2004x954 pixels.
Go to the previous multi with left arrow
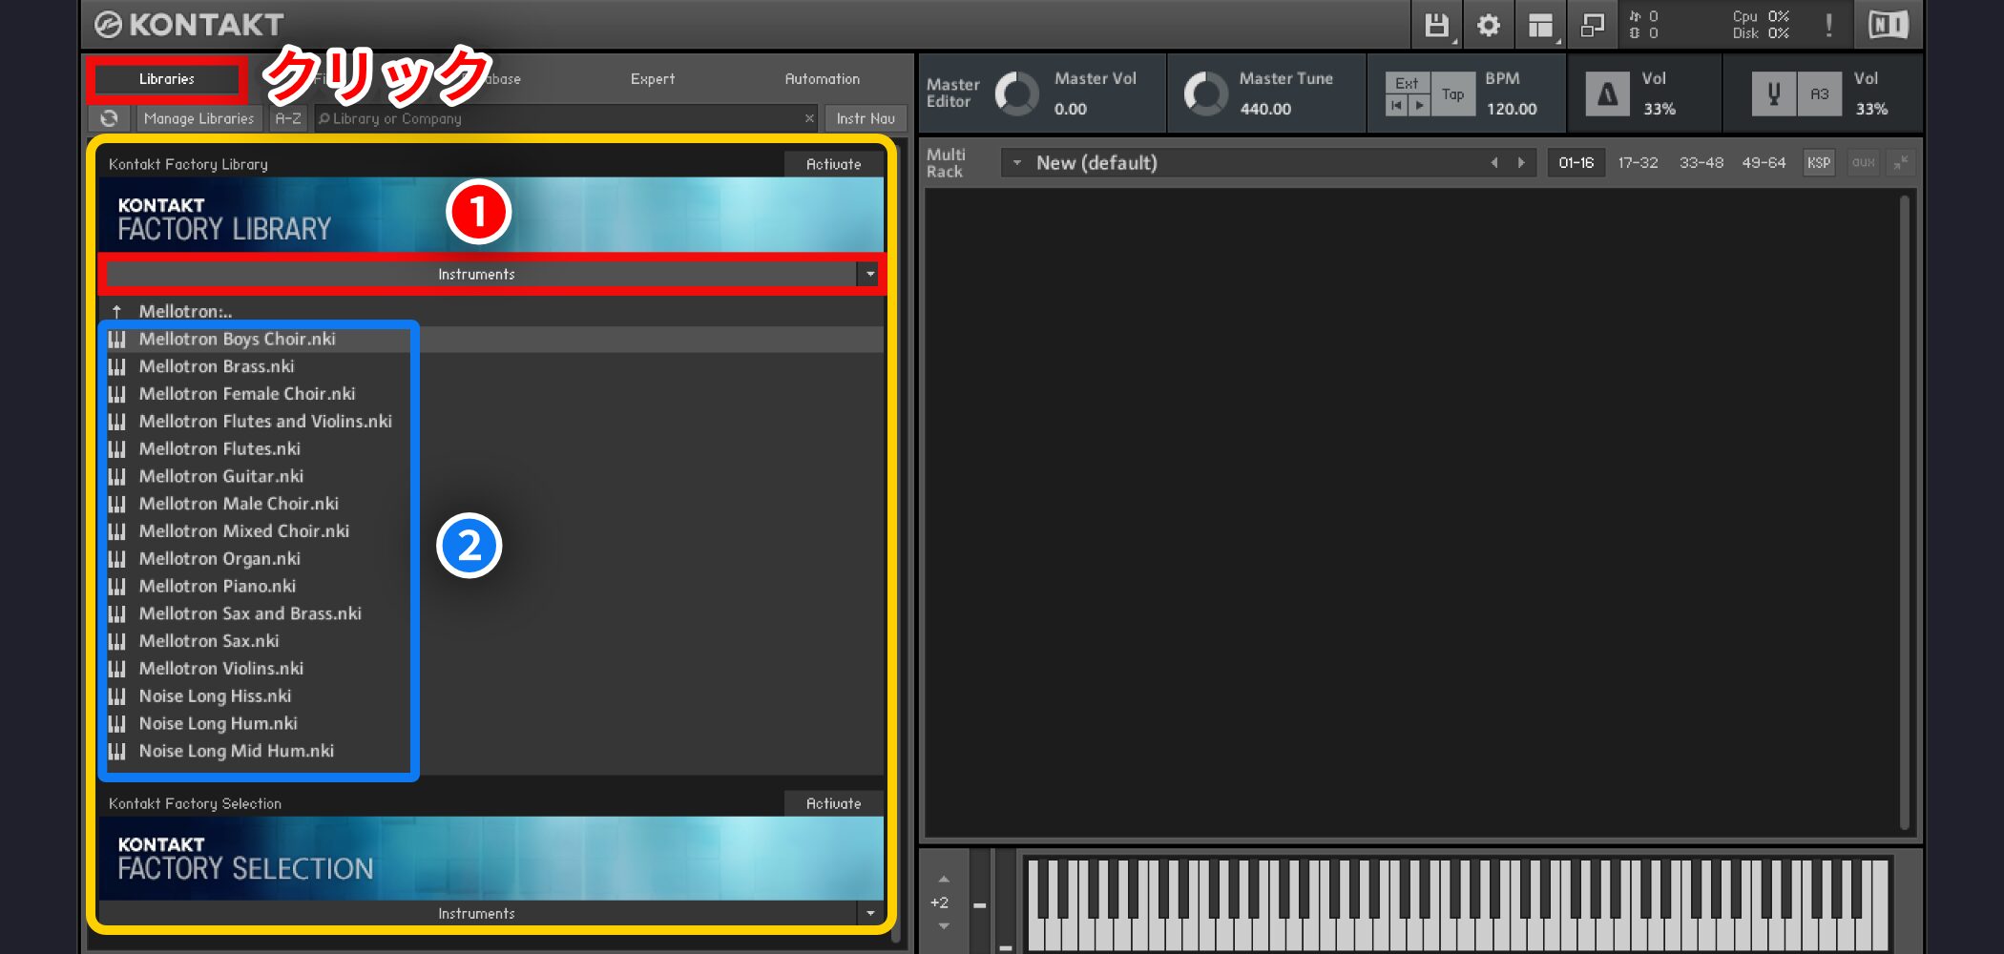[x=1494, y=163]
